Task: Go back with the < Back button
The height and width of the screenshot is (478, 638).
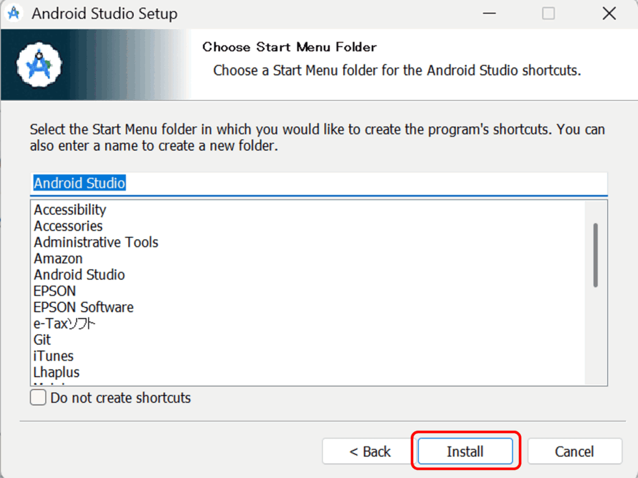Action: 369,451
